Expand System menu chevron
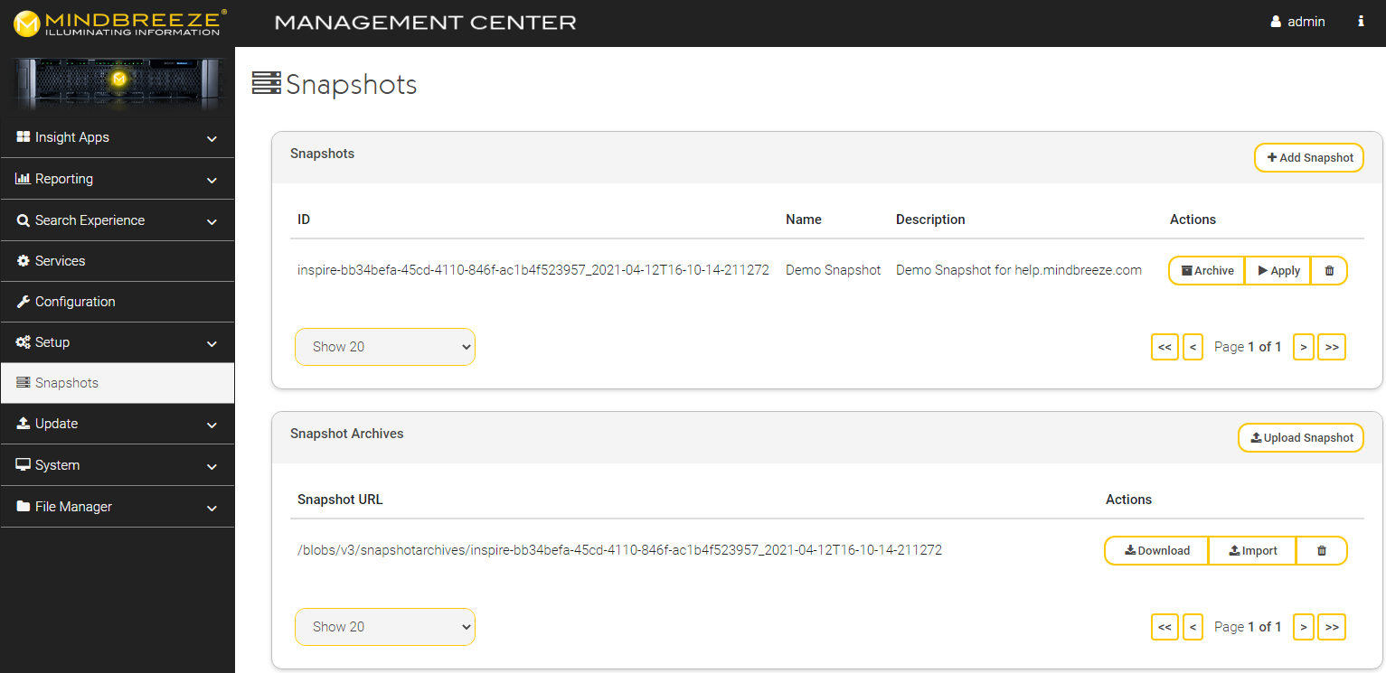1386x673 pixels. tap(212, 466)
